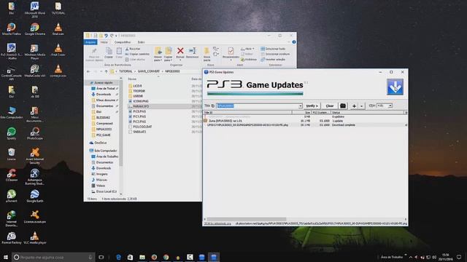Image resolution: width=467 pixels, height=262 pixels.
Task: Click the download progress bar under PS3 logo
Action: (255, 94)
